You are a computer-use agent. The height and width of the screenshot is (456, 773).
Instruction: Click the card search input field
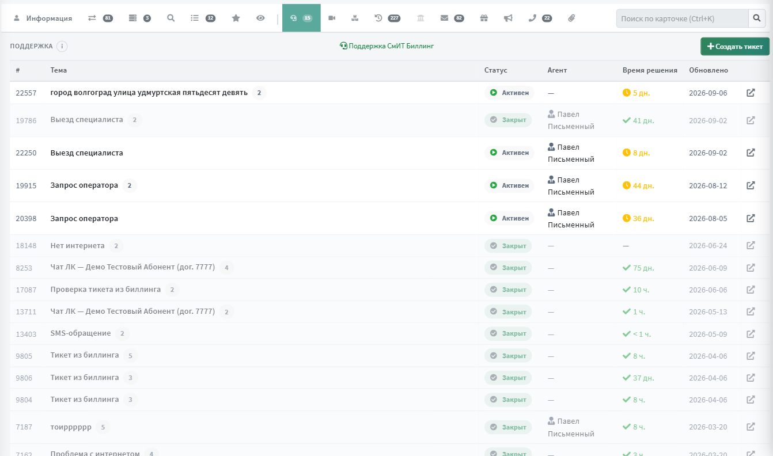pos(682,18)
